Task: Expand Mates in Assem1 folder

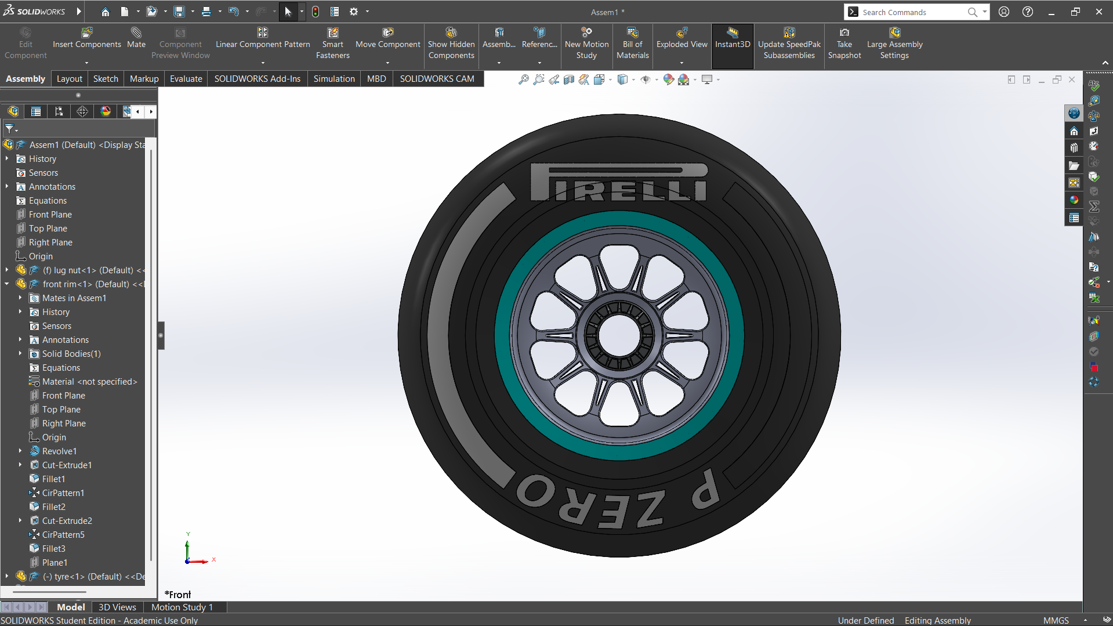Action: coord(20,298)
